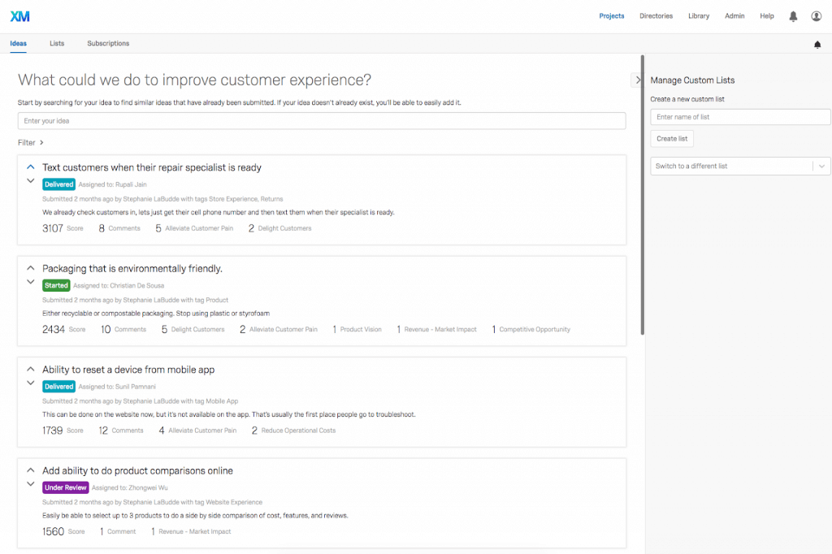Viewport: 832px width, 554px height.
Task: Open the user account profile icon
Action: coord(816,16)
